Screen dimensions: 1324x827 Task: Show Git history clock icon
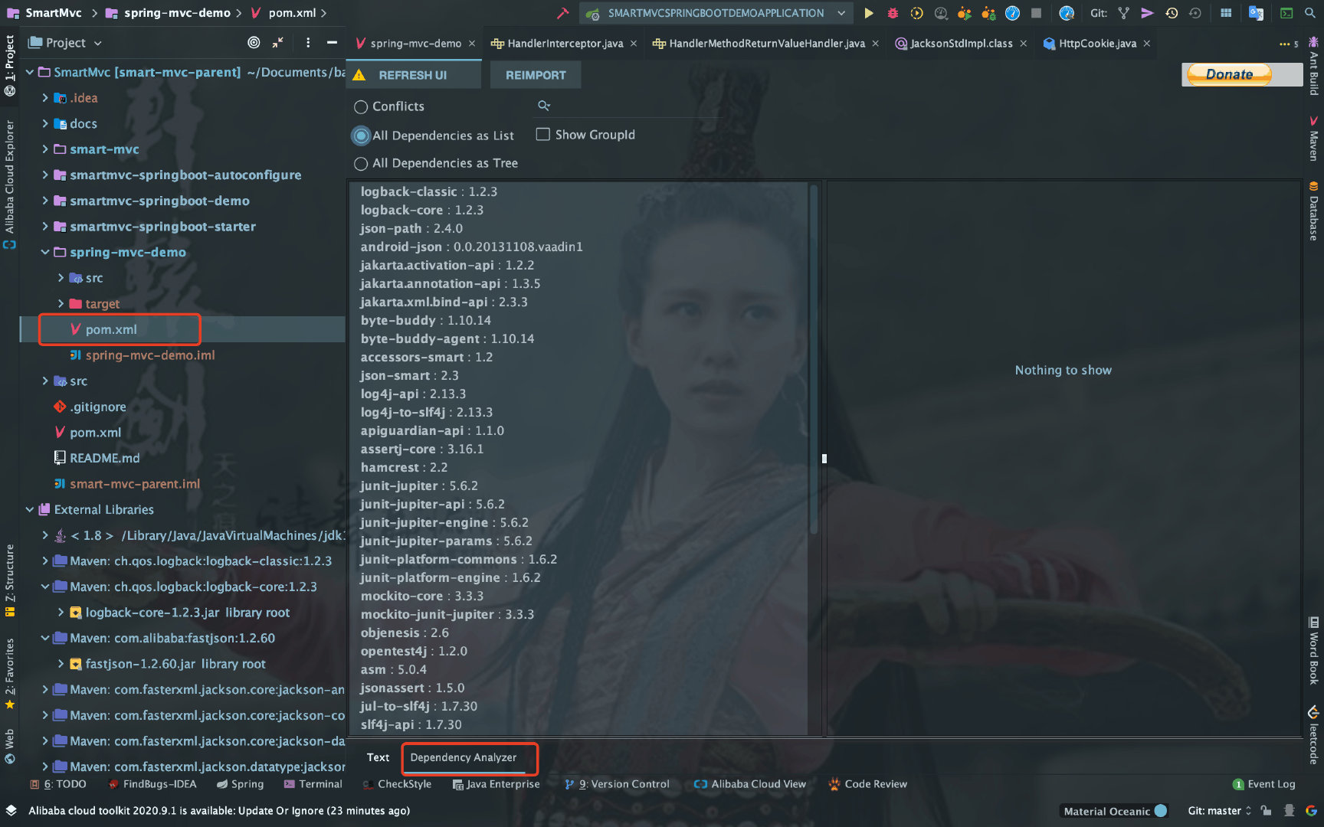click(1172, 13)
